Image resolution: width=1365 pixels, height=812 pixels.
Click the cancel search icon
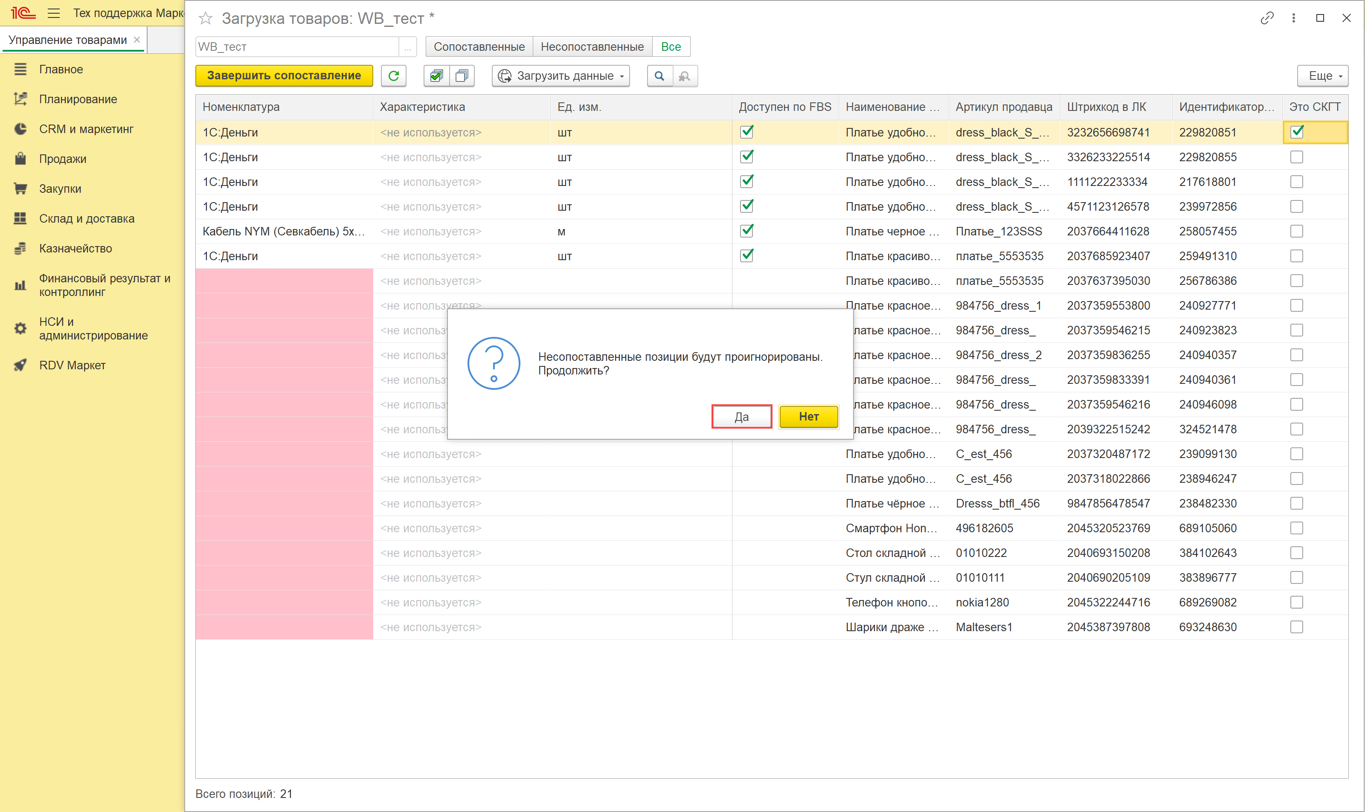pos(684,75)
